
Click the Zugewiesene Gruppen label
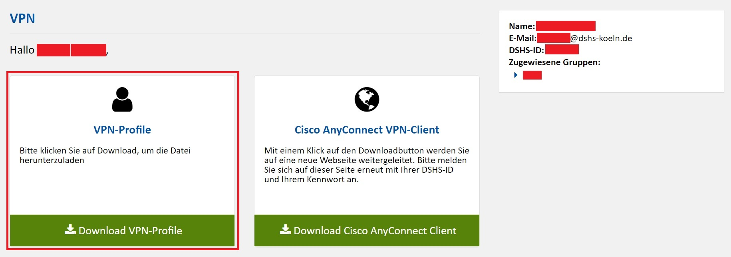pos(554,62)
